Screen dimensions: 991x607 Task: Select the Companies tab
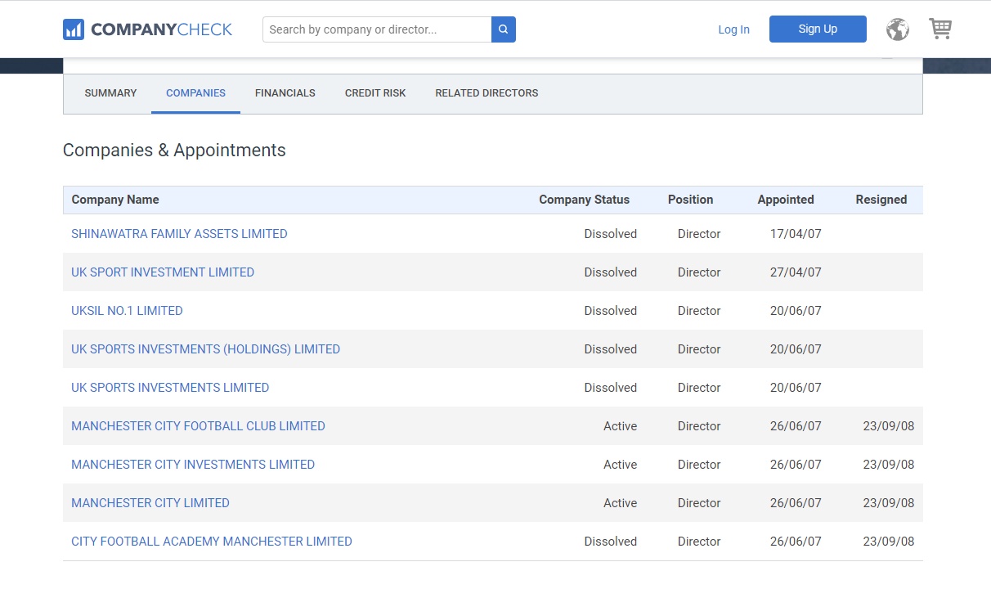click(x=195, y=93)
